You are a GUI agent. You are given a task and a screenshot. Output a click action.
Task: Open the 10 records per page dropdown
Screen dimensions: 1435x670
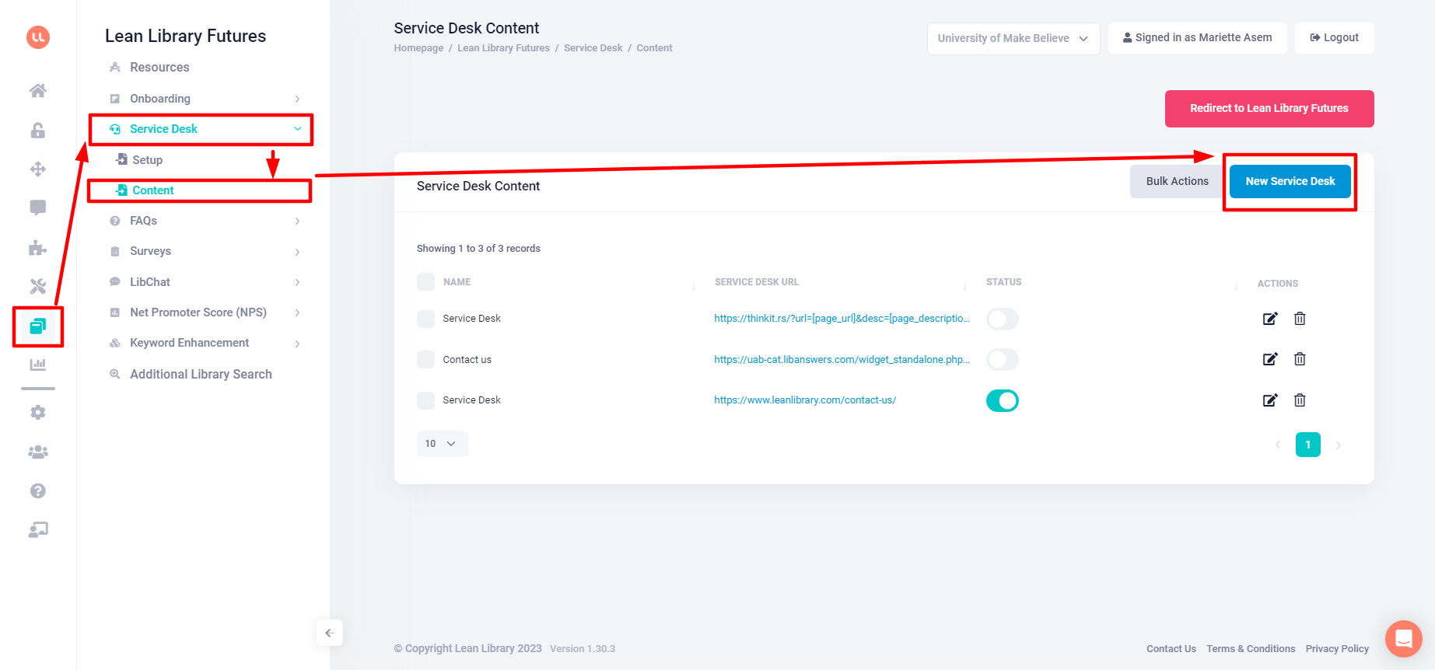(442, 444)
